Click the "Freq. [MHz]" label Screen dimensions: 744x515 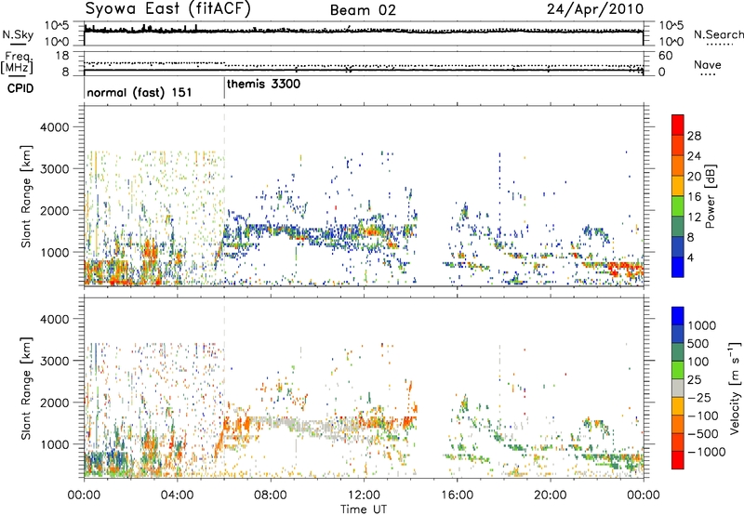[18, 62]
